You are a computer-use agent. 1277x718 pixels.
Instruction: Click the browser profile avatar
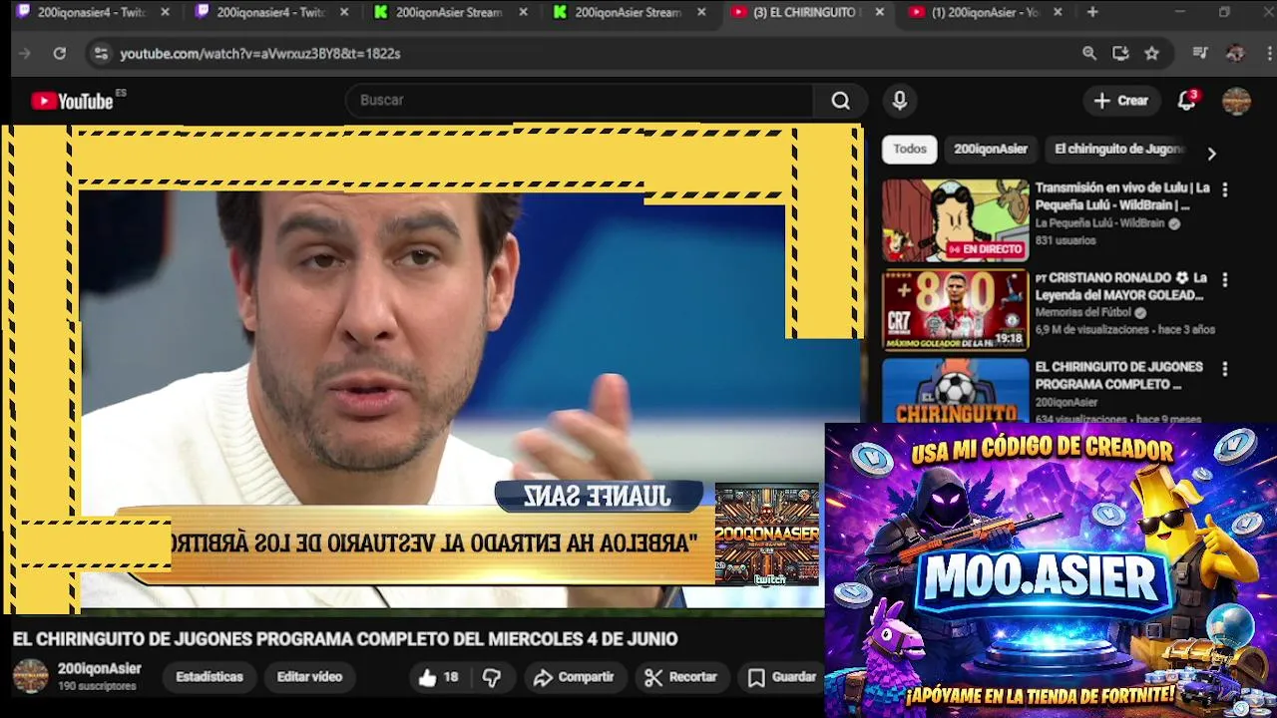pos(1235,54)
